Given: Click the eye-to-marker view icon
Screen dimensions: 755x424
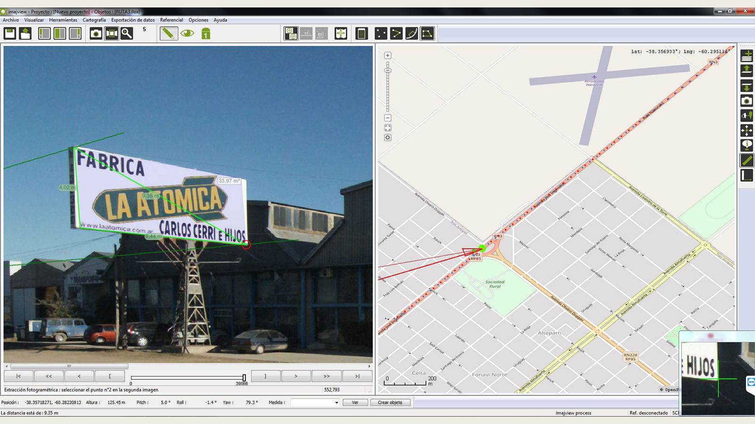Looking at the screenshot, I should (x=747, y=115).
